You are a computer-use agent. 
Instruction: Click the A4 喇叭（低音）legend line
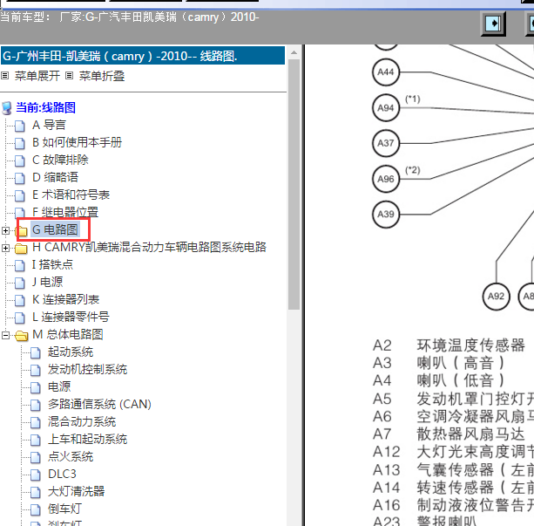tap(439, 380)
